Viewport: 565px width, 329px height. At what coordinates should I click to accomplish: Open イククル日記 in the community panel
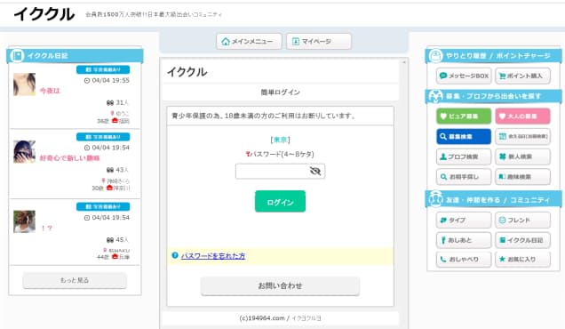[x=523, y=240]
